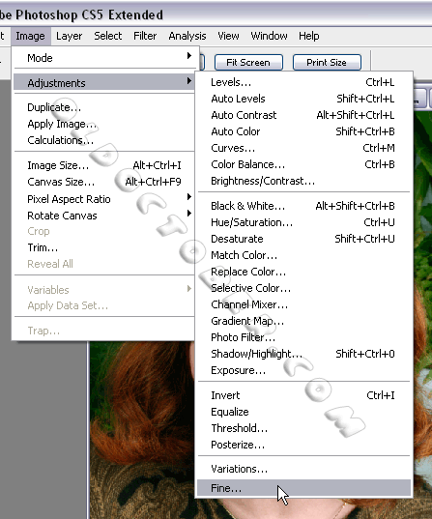Apply Desaturate to the image
This screenshot has height=519, width=432.
(x=303, y=239)
